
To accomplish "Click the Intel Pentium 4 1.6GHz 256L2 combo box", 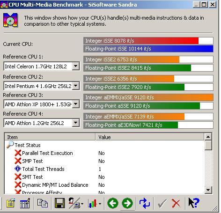I will tap(42, 86).
